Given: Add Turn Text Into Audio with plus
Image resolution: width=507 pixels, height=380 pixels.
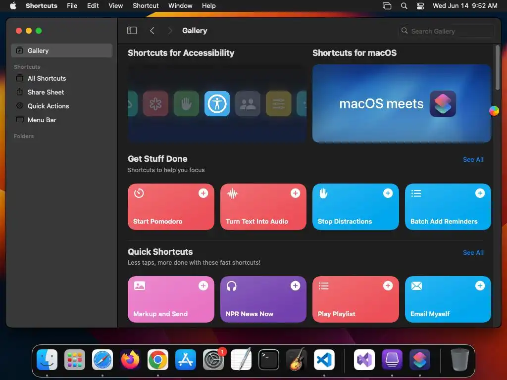Looking at the screenshot, I should click(295, 193).
